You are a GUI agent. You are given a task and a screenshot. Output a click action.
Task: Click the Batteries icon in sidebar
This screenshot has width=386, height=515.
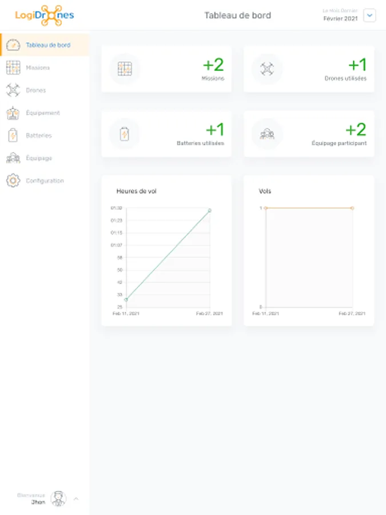pyautogui.click(x=13, y=135)
